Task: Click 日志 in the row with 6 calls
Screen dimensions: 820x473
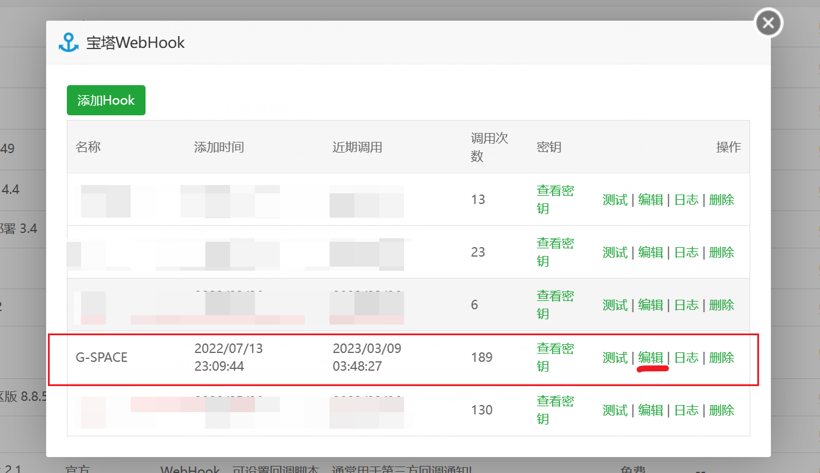Action: pyautogui.click(x=686, y=305)
